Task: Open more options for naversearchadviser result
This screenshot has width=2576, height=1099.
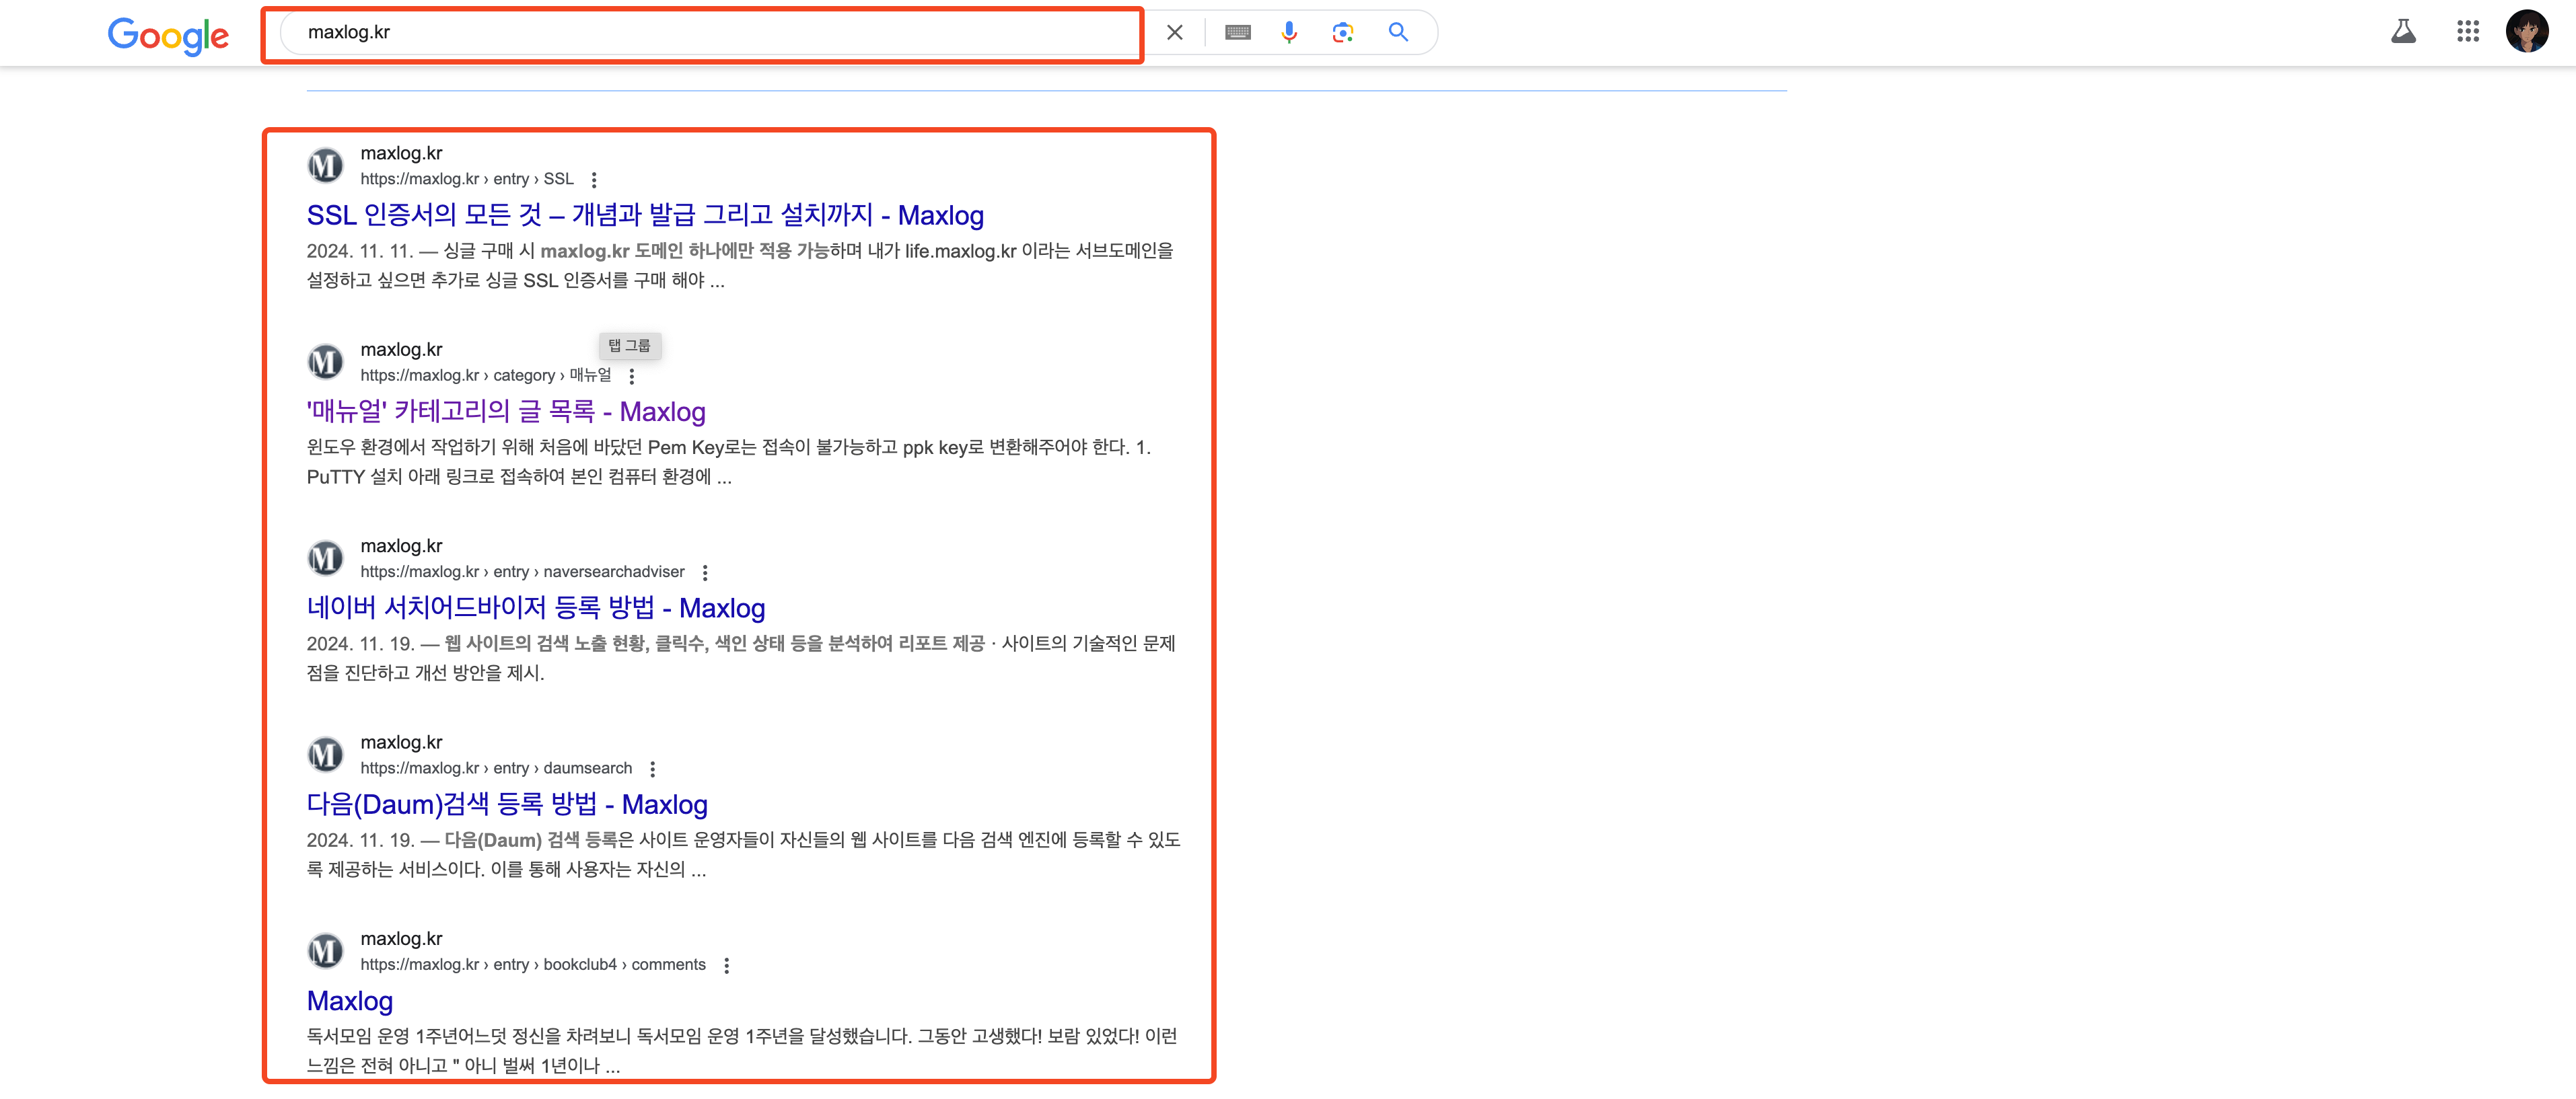Action: pyautogui.click(x=705, y=572)
